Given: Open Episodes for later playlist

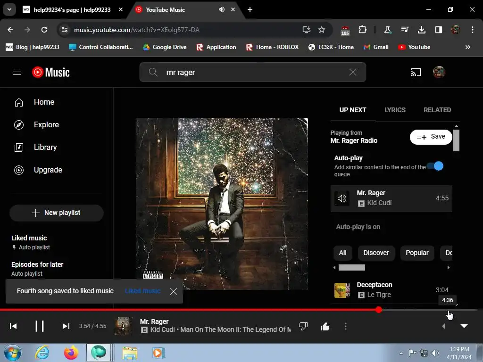Looking at the screenshot, I should click(x=37, y=269).
